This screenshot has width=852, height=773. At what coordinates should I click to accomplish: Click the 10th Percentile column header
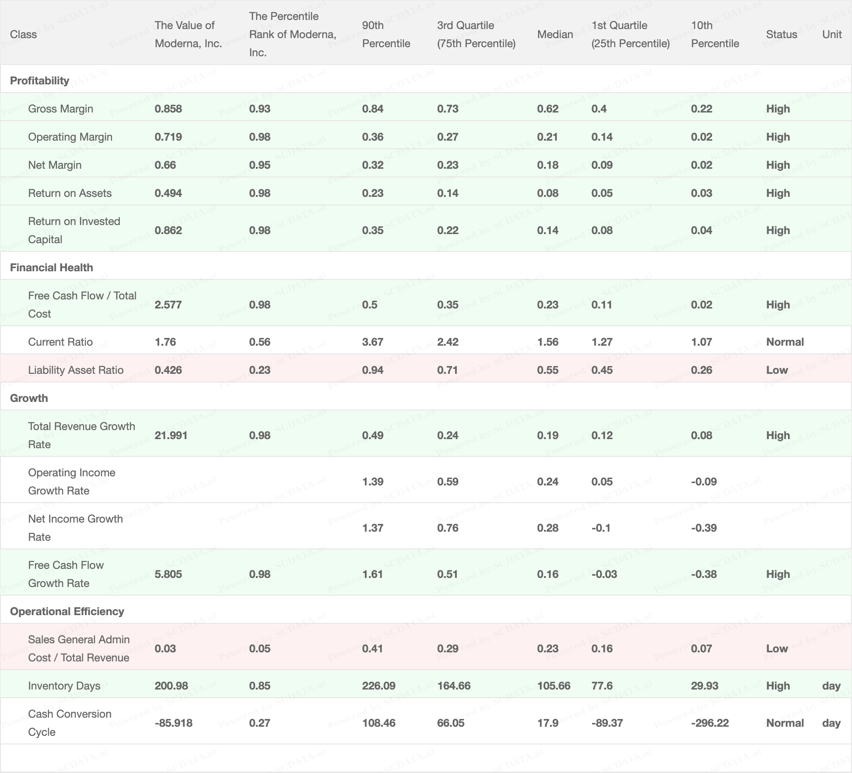pyautogui.click(x=715, y=34)
